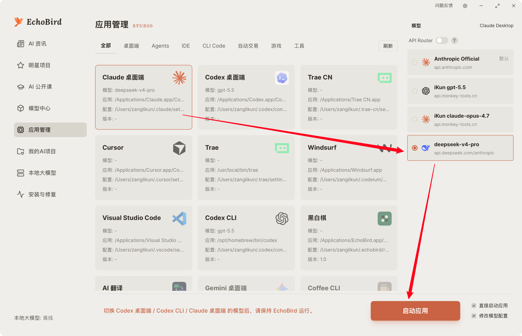Screen dimensions: 522x336
Task: Select the 应用管理 chip icon
Action: pos(21,130)
